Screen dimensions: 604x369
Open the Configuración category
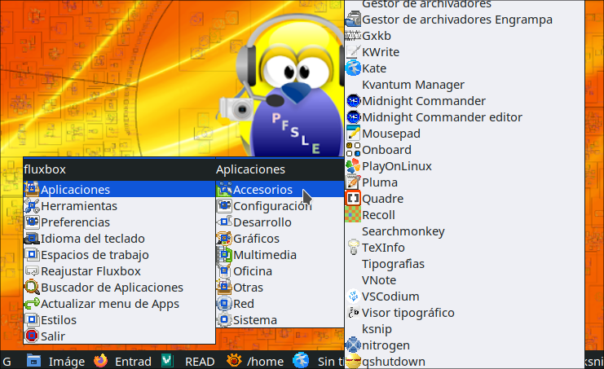tap(280, 206)
